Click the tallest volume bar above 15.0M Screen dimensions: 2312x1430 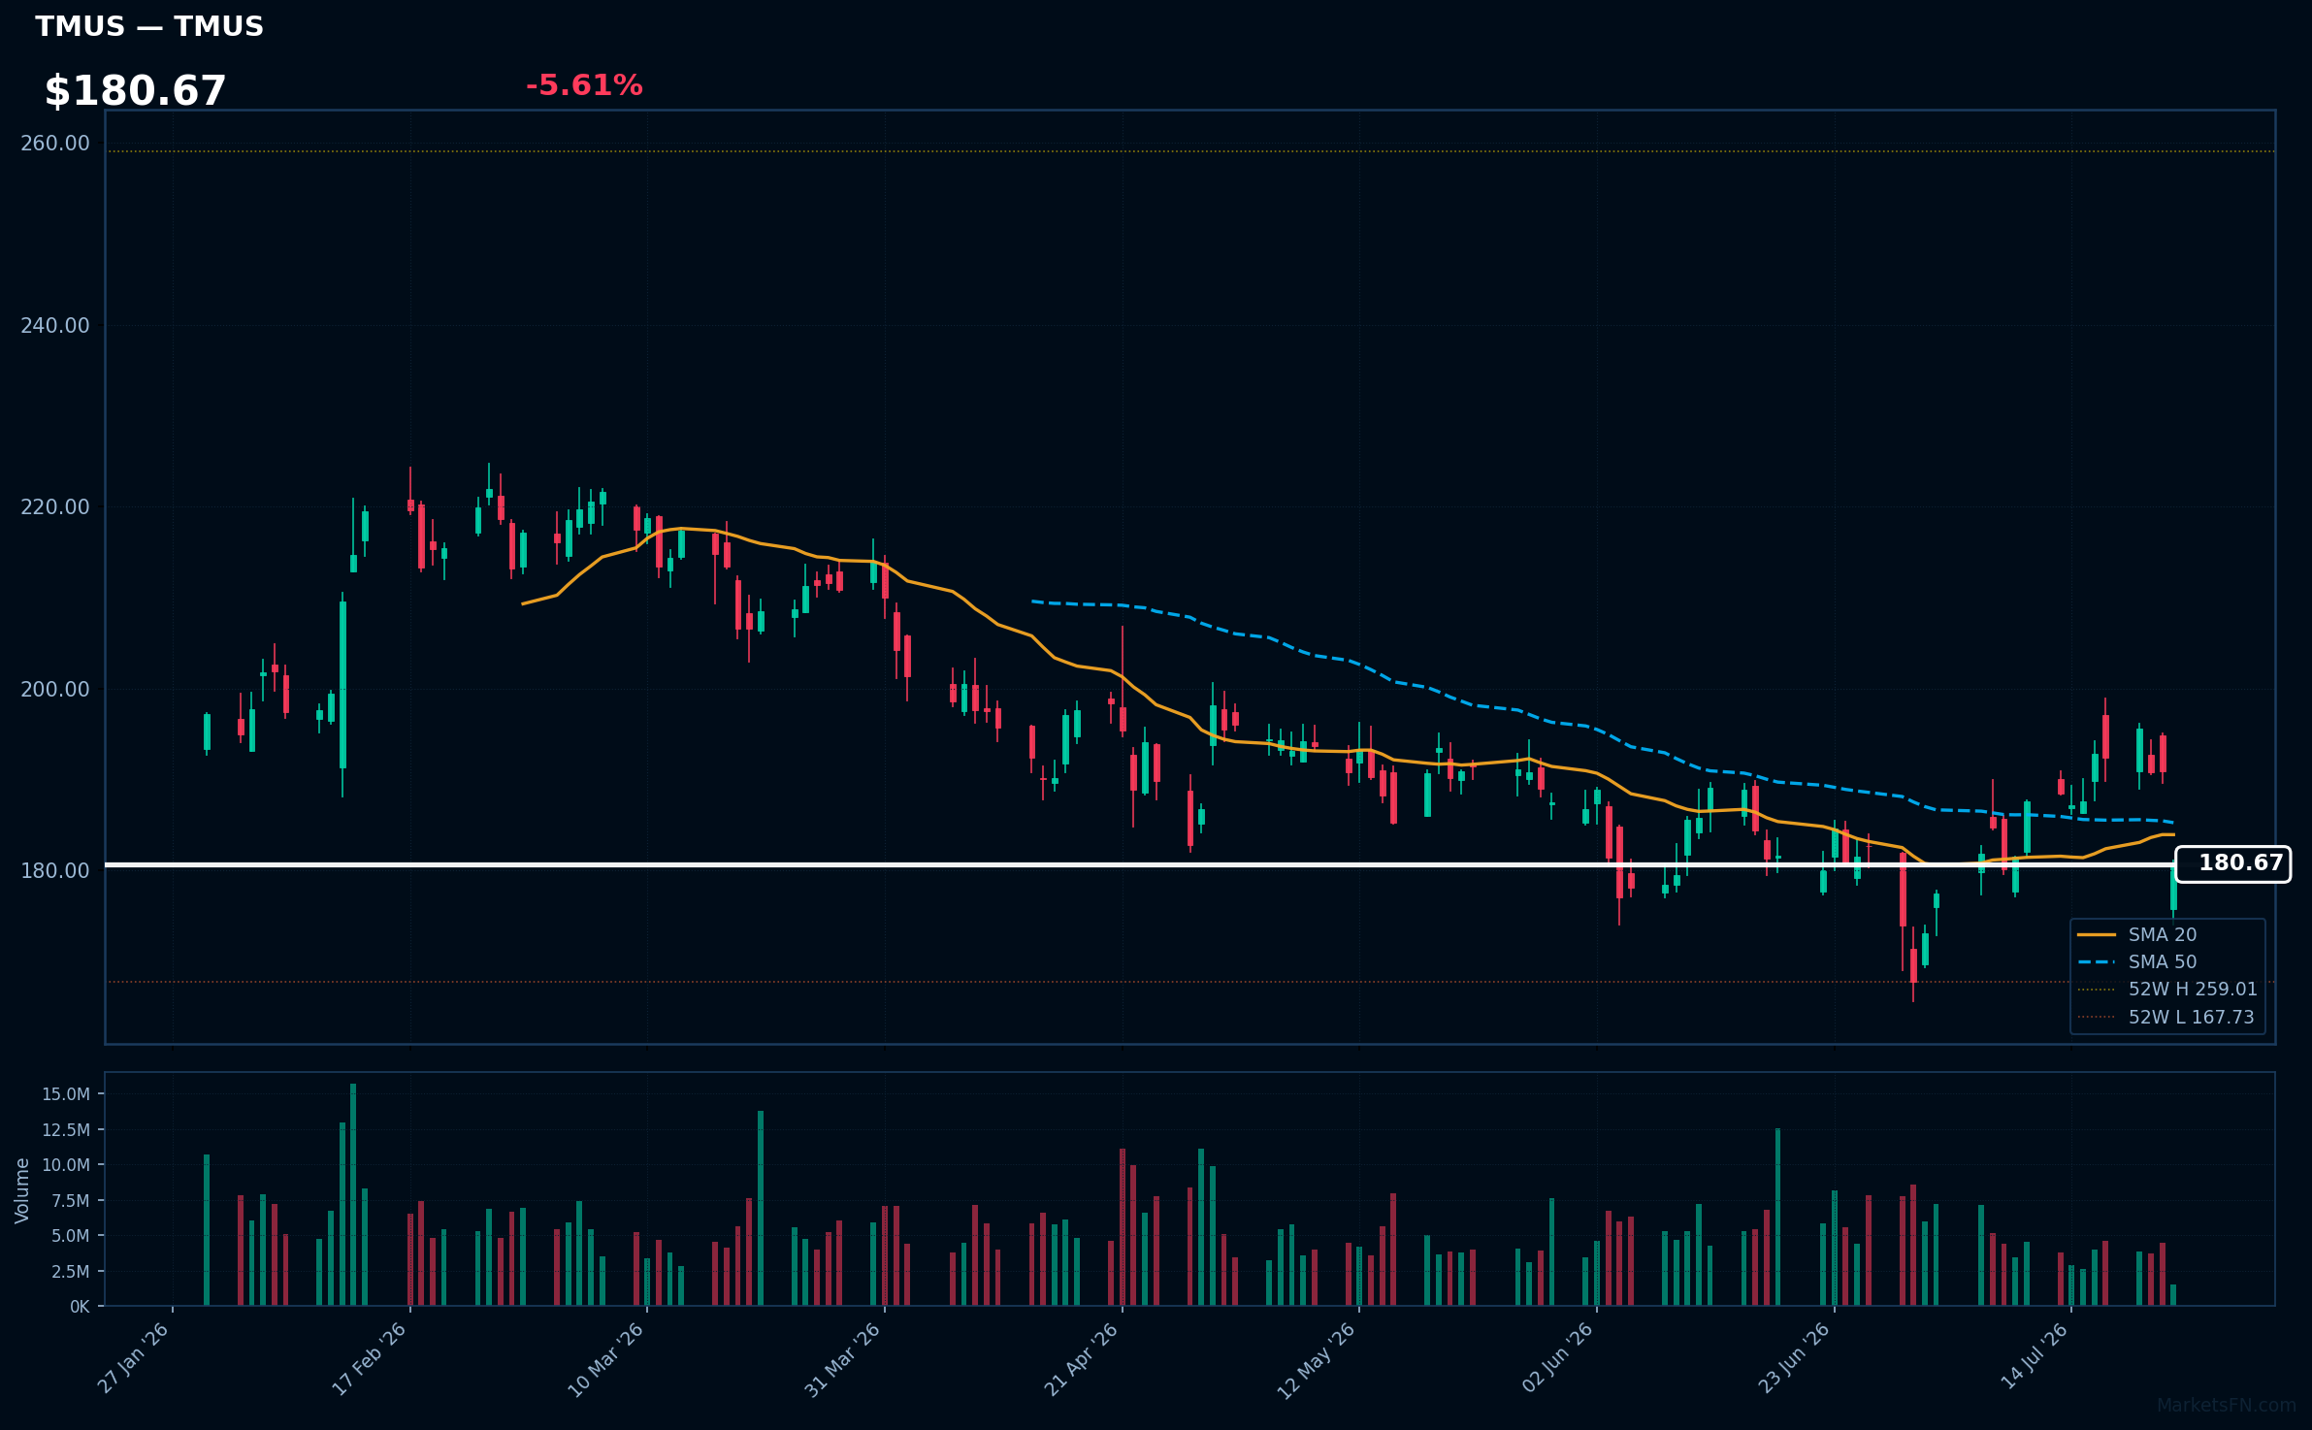point(353,1194)
